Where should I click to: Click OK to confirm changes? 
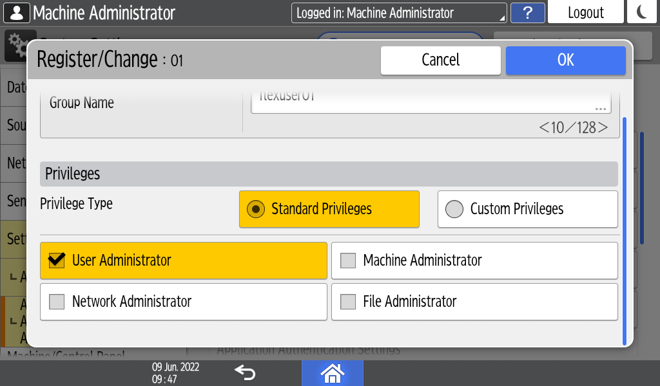pos(565,60)
